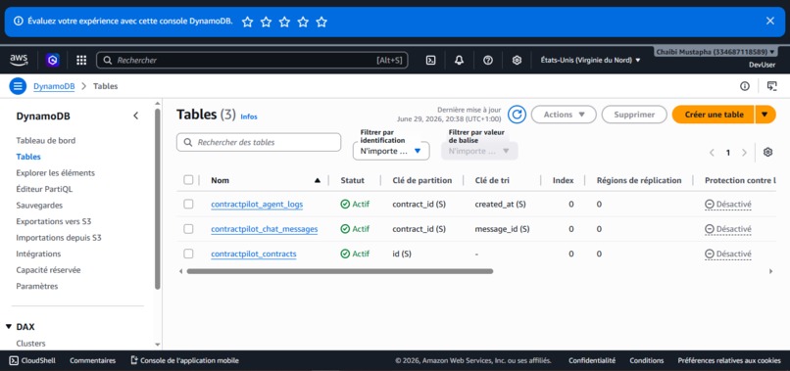Focus the top Rechercher search bar
The height and width of the screenshot is (371, 790).
point(252,61)
